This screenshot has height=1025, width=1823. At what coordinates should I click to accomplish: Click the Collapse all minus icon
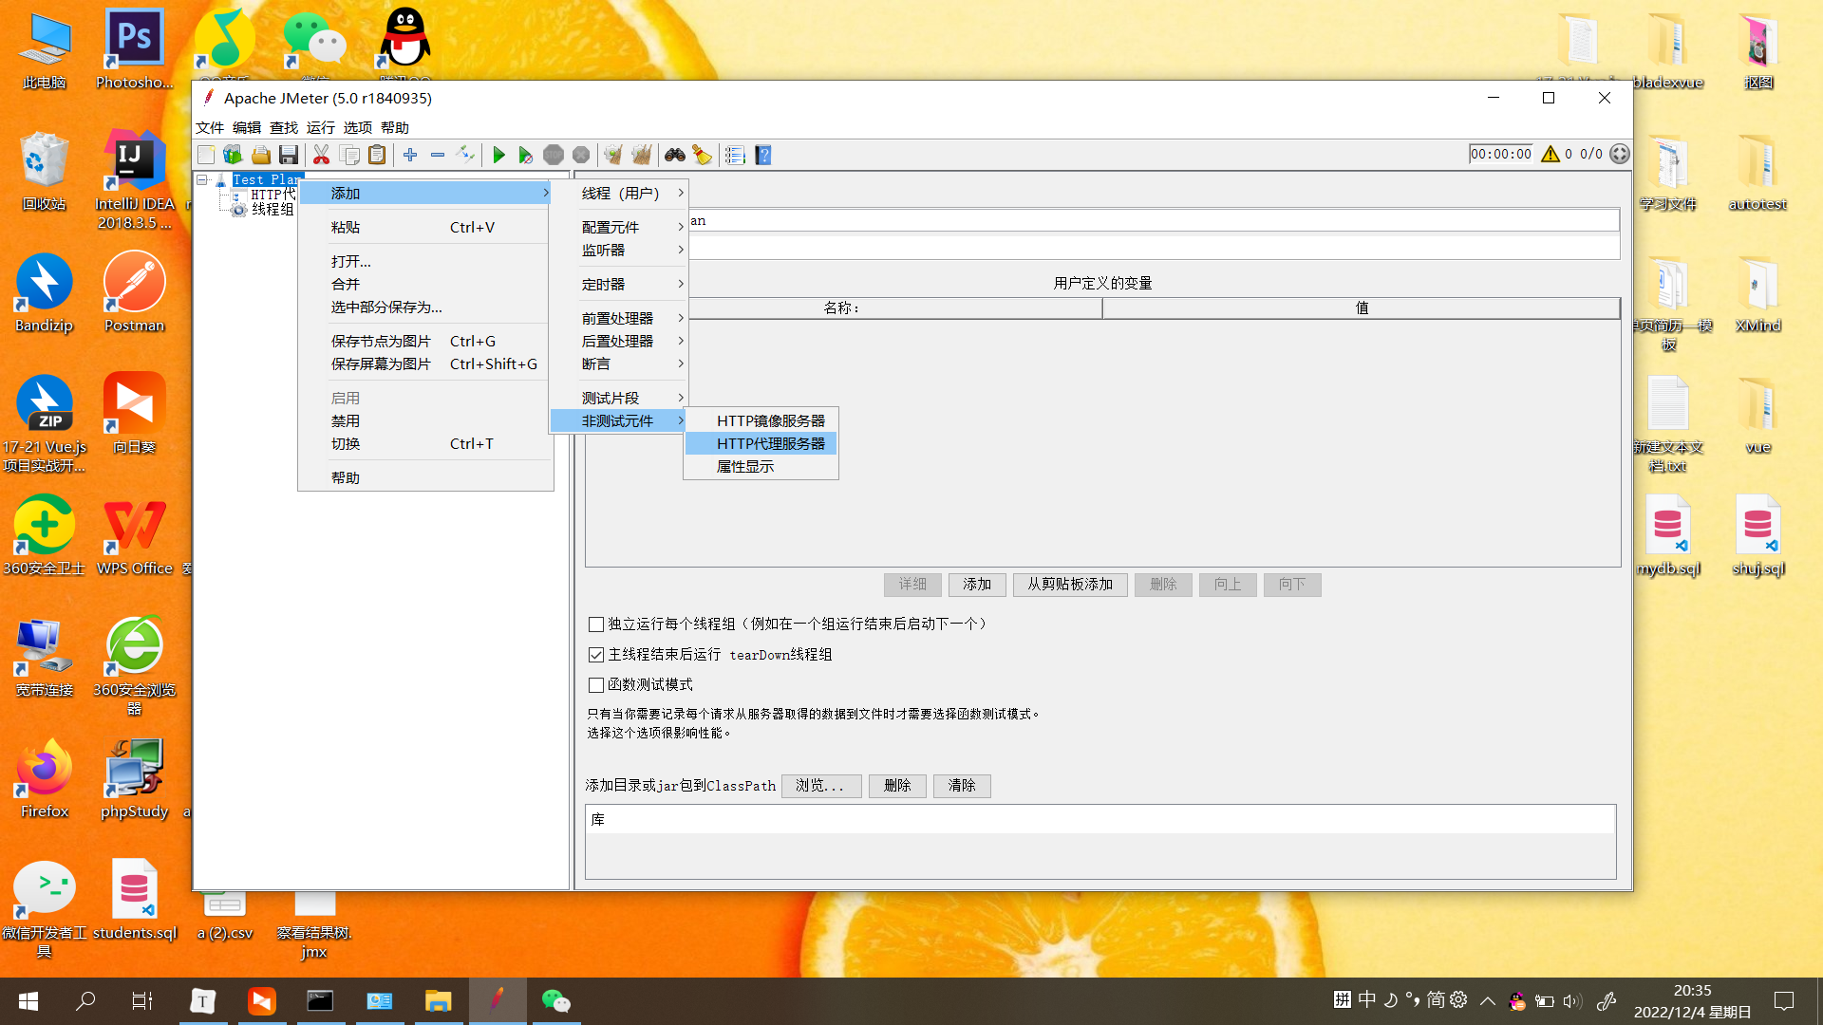coord(438,155)
